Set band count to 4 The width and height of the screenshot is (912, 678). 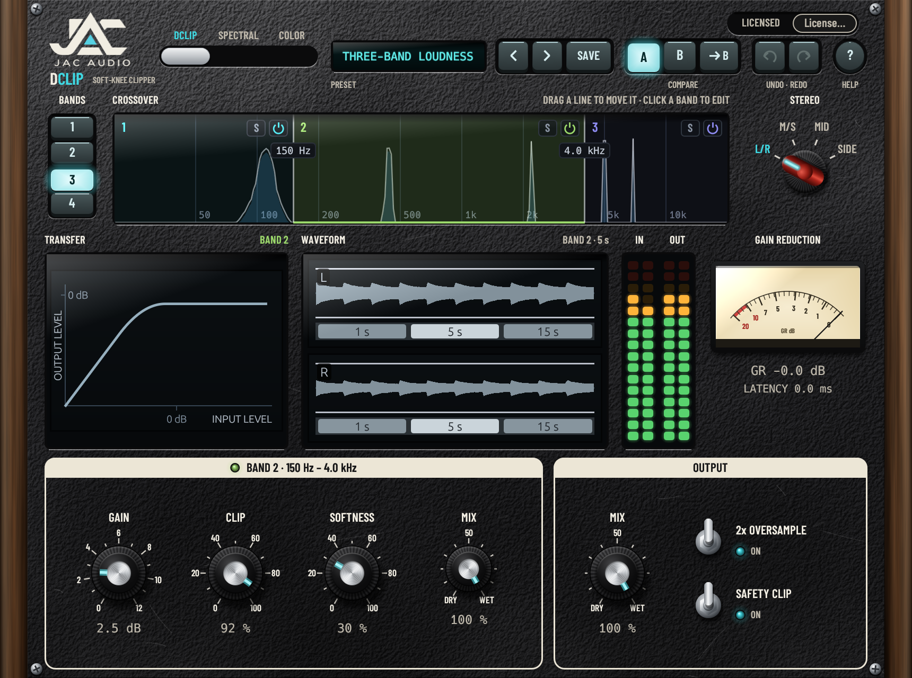72,203
